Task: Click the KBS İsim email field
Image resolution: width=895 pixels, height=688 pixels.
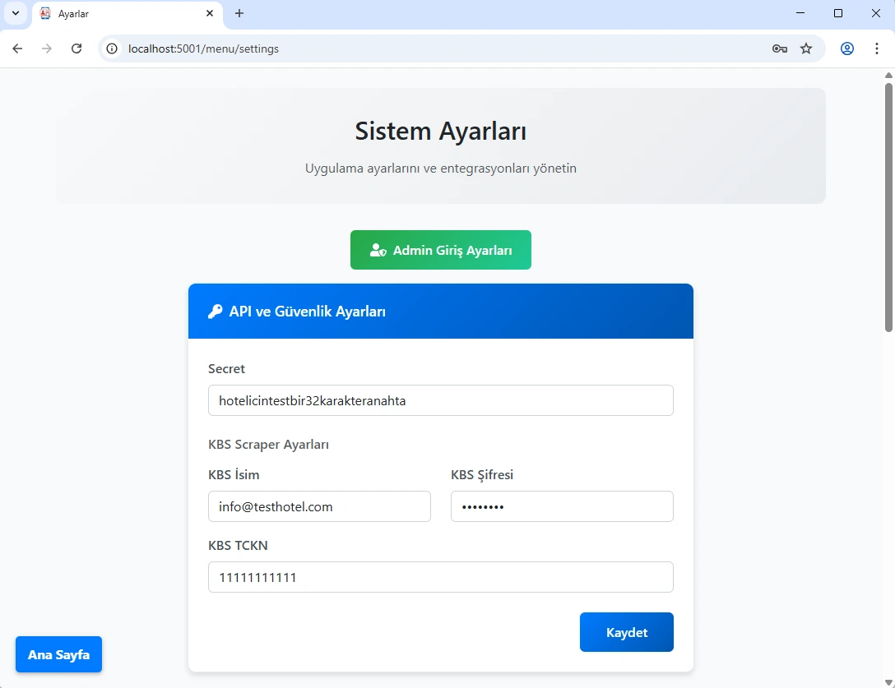Action: click(x=319, y=506)
